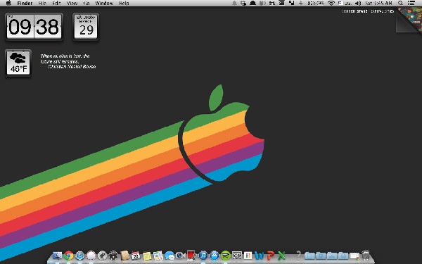Image resolution: width=422 pixels, height=264 pixels.
Task: Open Spotlight search magnifier
Action: (400, 3)
